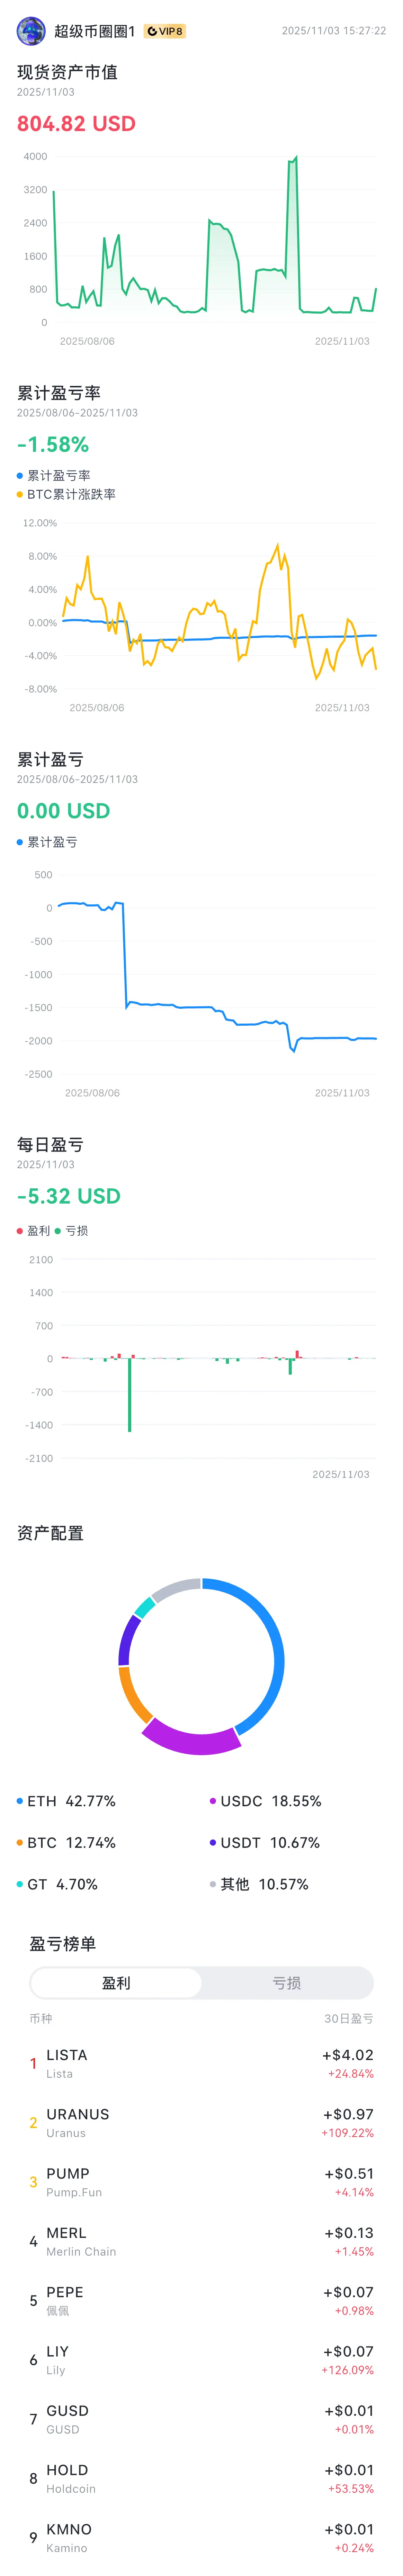403x2576 pixels.
Task: Click the USDT legend dot
Action: pos(213,1842)
